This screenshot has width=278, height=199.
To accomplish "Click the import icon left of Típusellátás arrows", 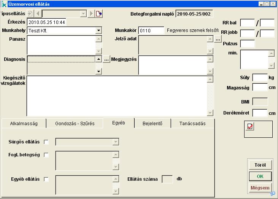I will coord(30,14).
